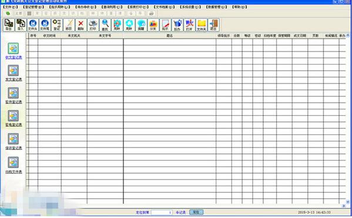The height and width of the screenshot is (218, 352).
Task: Click the 退出 exit door icon
Action: [213, 25]
